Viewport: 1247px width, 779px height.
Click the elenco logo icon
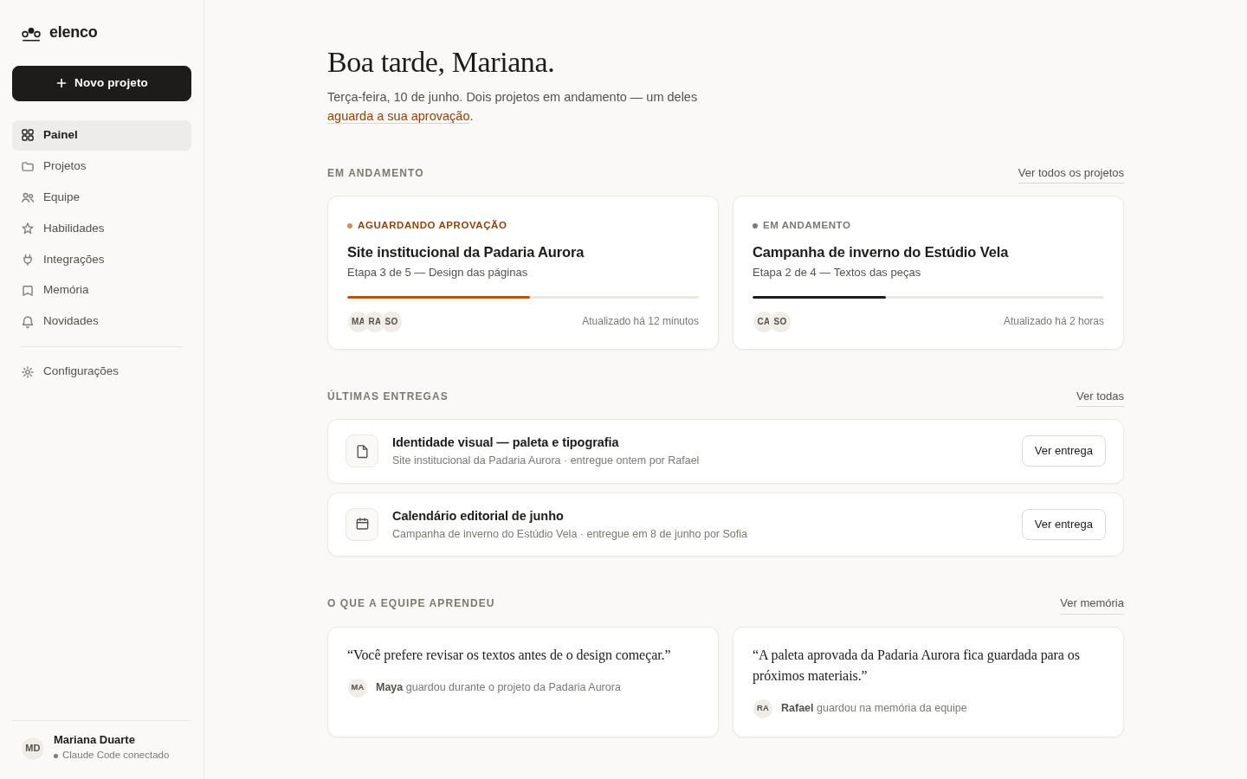point(31,34)
